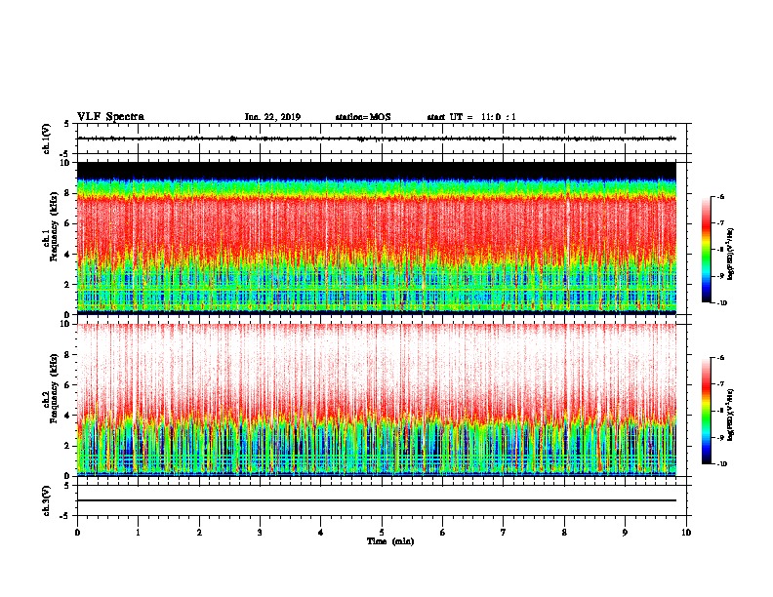
Task: Click the "4" frequency tick on ch.2 spectrogram
Action: pyautogui.click(x=67, y=416)
